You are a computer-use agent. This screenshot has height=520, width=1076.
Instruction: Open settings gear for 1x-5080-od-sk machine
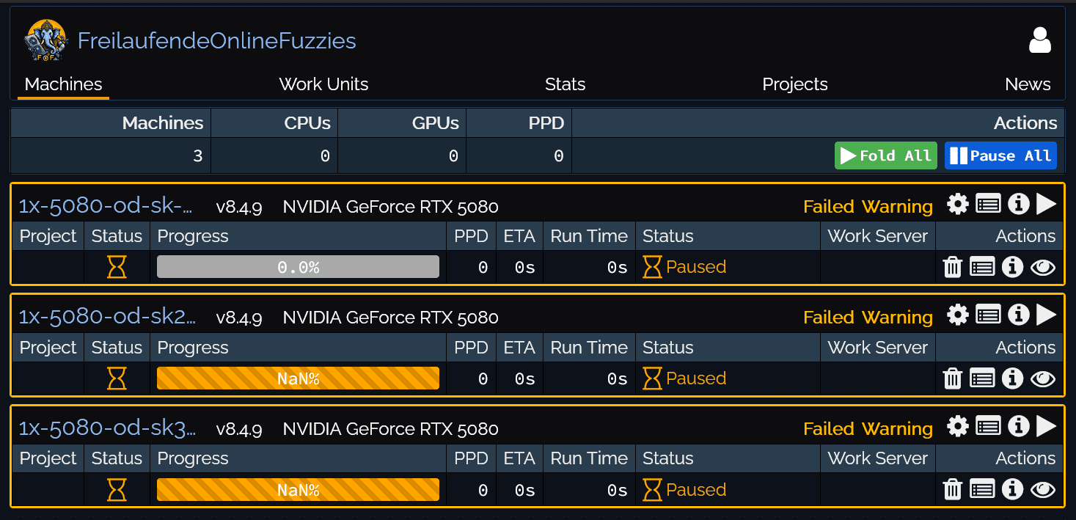click(x=957, y=205)
